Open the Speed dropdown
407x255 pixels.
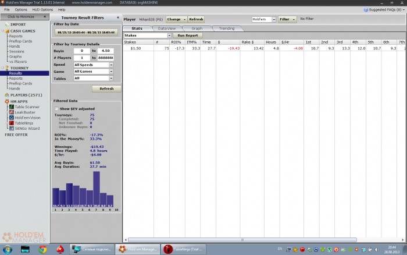coord(110,65)
